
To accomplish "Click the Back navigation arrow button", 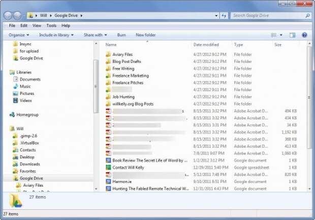I will pos(8,15).
